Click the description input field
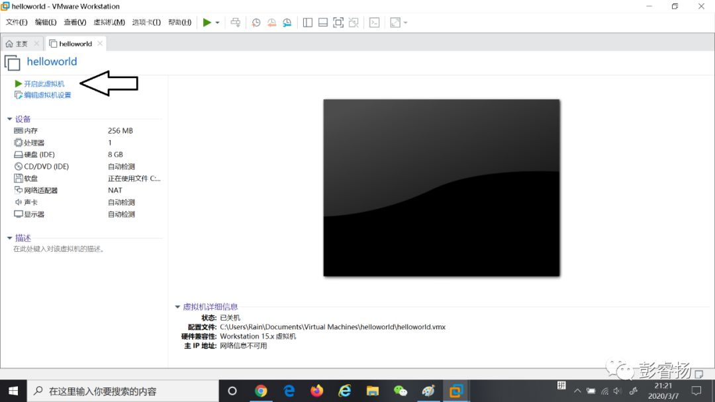The height and width of the screenshot is (402, 715). (x=58, y=249)
